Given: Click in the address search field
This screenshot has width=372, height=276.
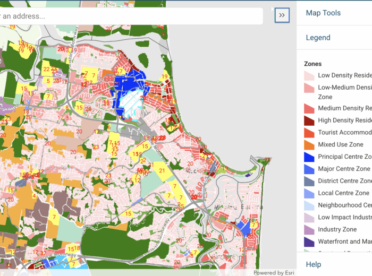Looking at the screenshot, I should (x=131, y=16).
